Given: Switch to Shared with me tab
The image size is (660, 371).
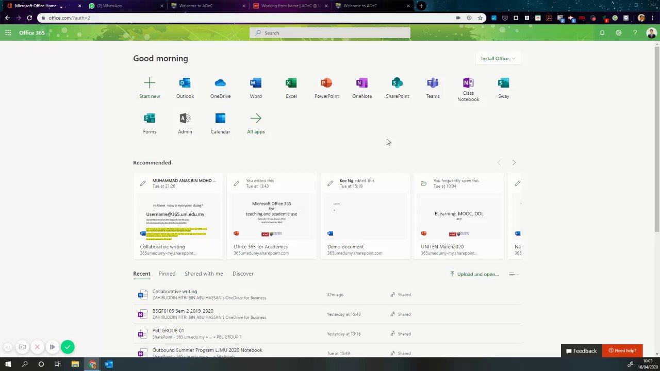Looking at the screenshot, I should pos(204,274).
